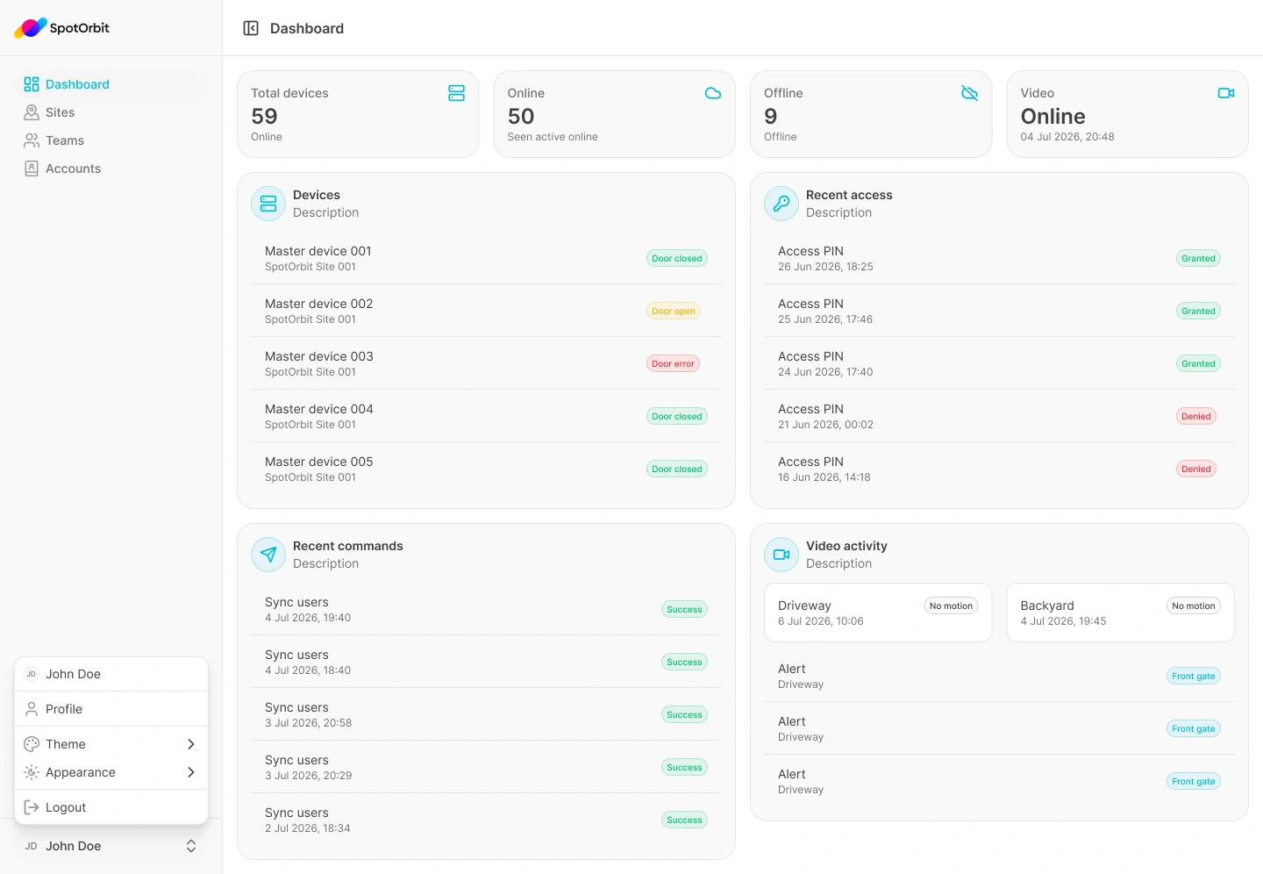Click the Driveway No motion badge
1263x874 pixels.
951,605
